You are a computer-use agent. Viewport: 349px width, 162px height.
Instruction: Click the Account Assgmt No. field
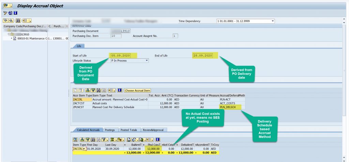coord(175,36)
